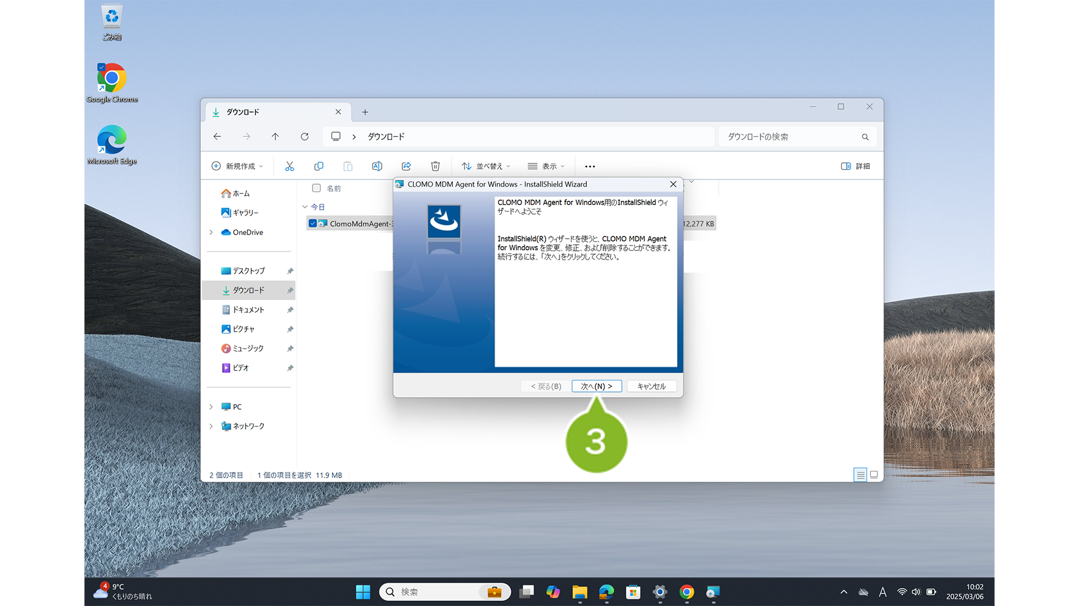Image resolution: width=1079 pixels, height=606 pixels.
Task: Open Copilot from taskbar
Action: click(x=553, y=592)
